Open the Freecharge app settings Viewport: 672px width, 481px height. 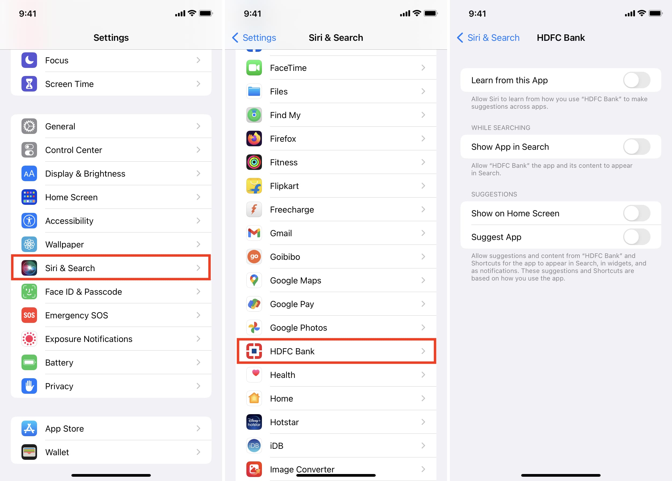pyautogui.click(x=336, y=210)
